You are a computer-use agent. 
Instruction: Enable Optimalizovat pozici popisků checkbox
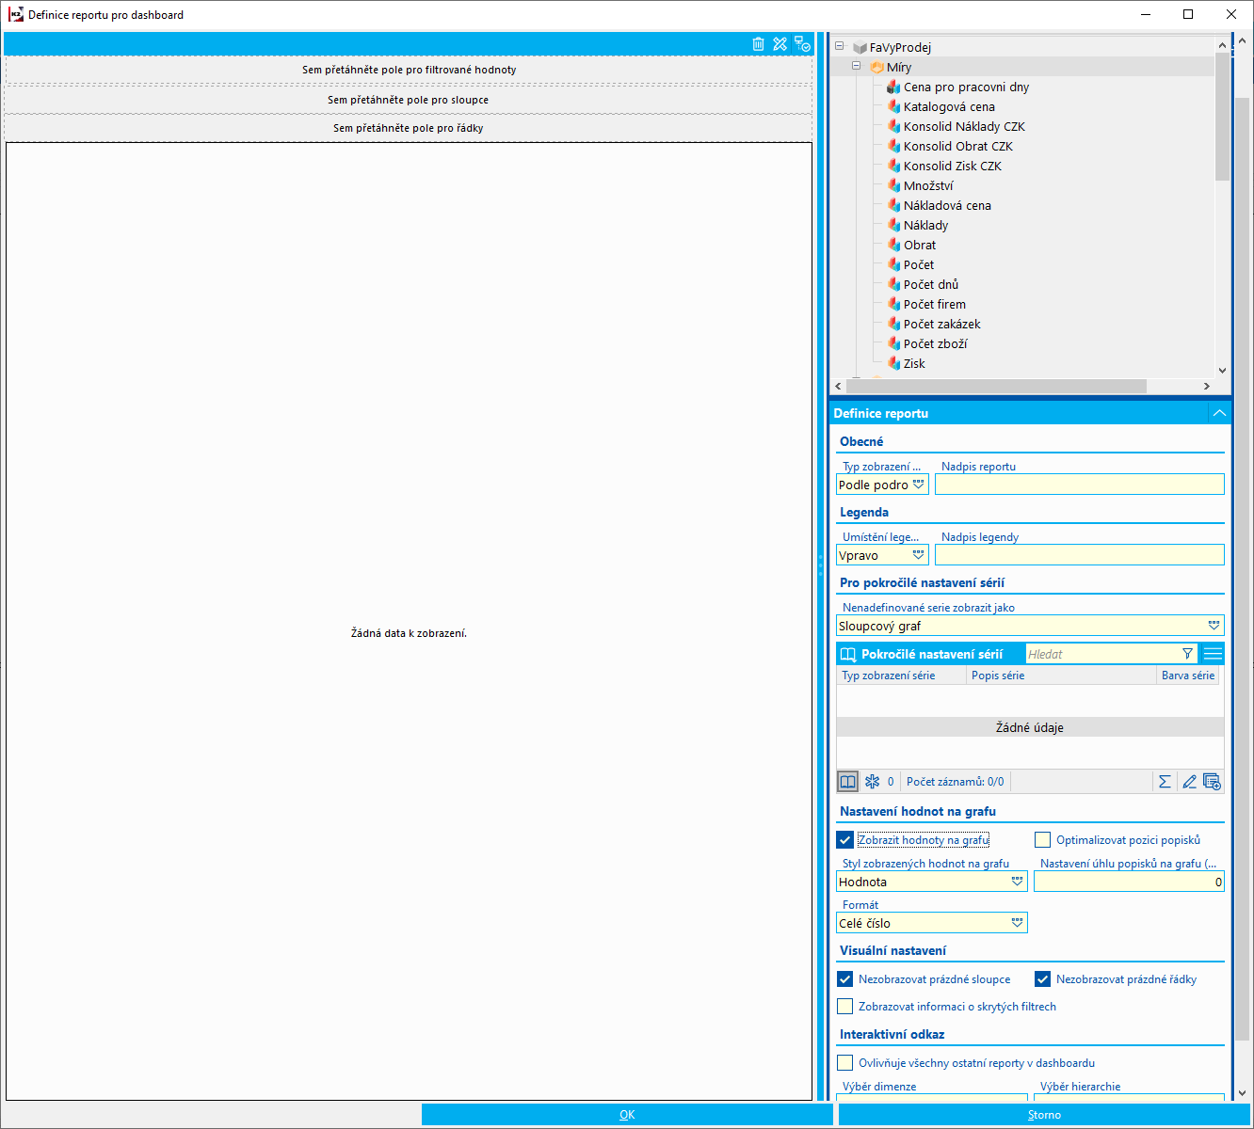(1042, 840)
